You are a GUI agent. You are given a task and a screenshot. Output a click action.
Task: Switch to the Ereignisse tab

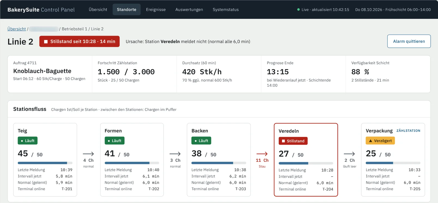click(x=156, y=10)
